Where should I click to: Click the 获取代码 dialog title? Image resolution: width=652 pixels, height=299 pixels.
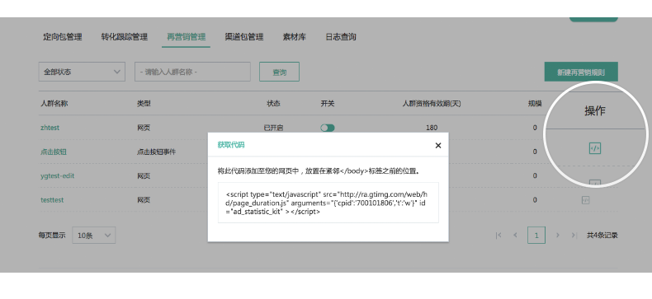click(231, 145)
